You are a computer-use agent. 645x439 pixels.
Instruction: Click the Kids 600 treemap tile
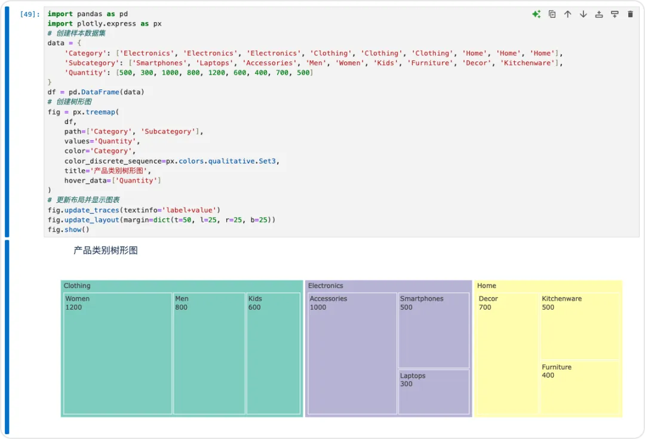pyautogui.click(x=273, y=353)
